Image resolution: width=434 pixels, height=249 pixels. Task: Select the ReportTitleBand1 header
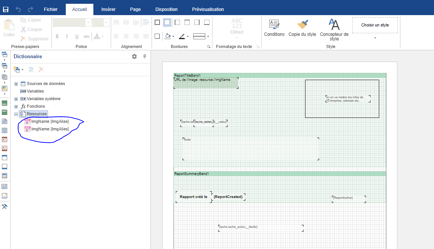click(280, 75)
